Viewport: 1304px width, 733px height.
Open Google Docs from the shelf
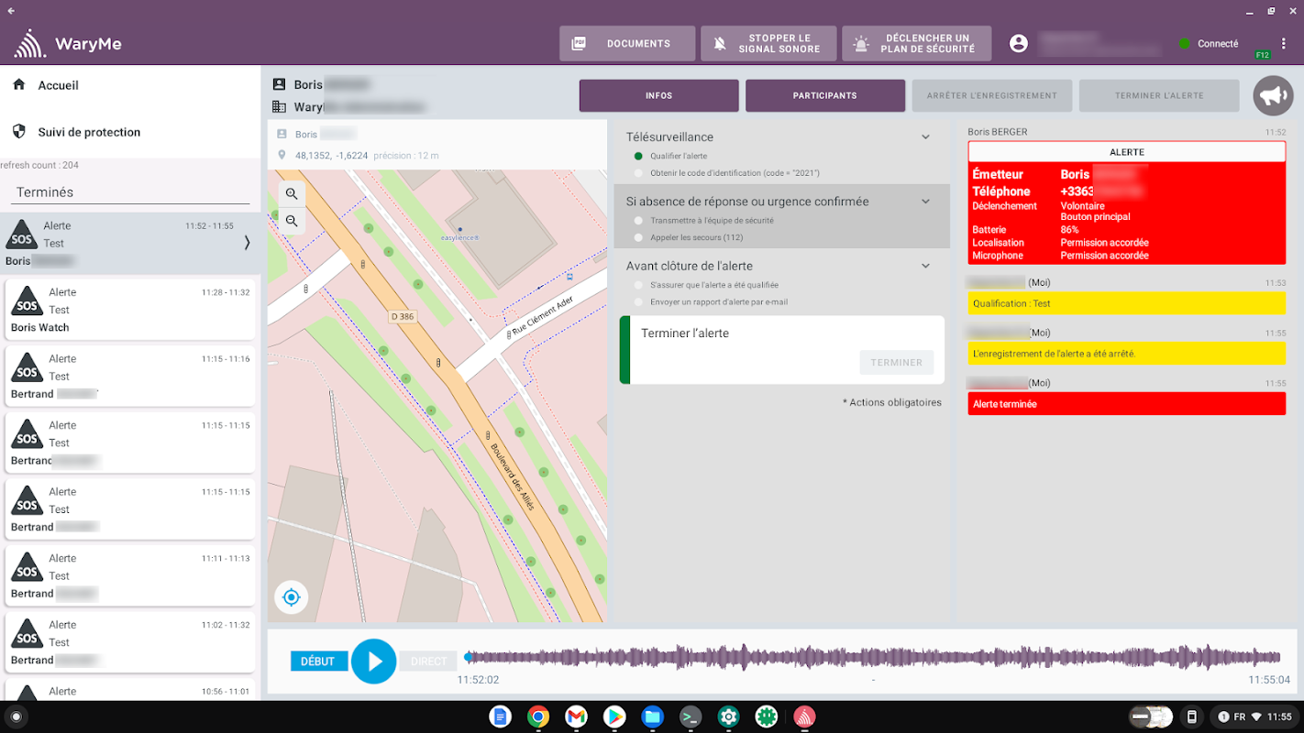[x=501, y=717]
